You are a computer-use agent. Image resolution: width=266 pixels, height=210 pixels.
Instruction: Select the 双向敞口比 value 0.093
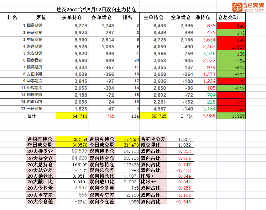pos(128,181)
